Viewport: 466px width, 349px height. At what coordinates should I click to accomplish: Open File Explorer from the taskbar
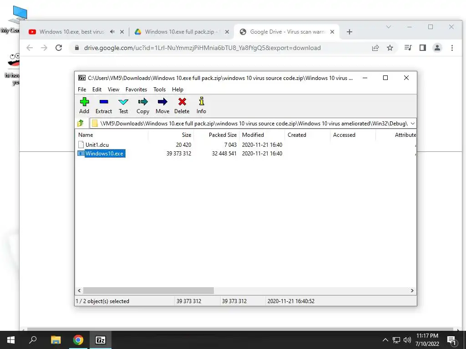coord(56,340)
